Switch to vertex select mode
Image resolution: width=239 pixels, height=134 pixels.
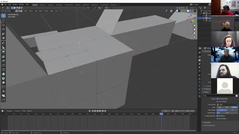16,11
